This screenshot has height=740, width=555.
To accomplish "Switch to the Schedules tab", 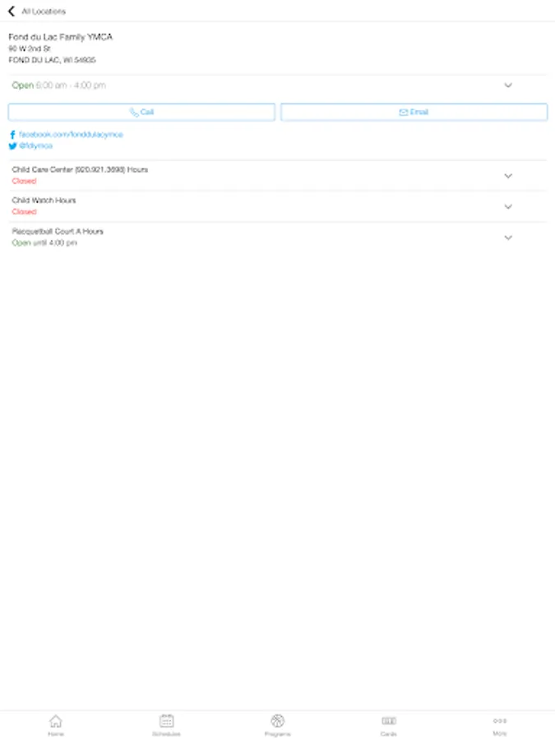I will [167, 725].
